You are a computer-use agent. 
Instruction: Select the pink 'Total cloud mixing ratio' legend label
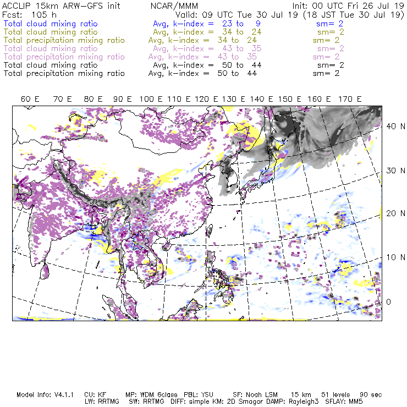click(x=51, y=48)
